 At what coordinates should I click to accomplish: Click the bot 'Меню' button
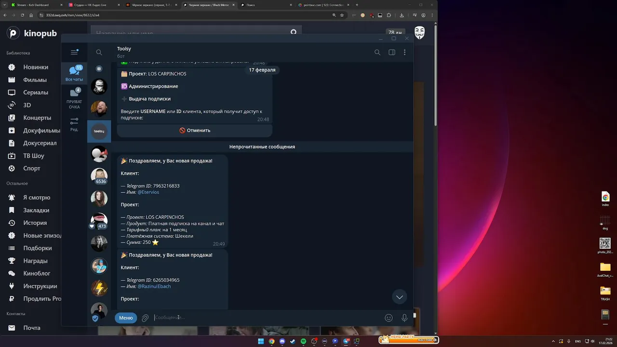coord(126,318)
